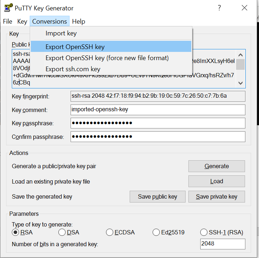Click scroll up arrow in public key box
The height and width of the screenshot is (258, 259).
pos(240,55)
